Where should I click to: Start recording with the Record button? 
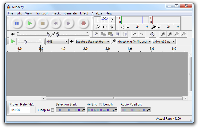click(x=83, y=23)
